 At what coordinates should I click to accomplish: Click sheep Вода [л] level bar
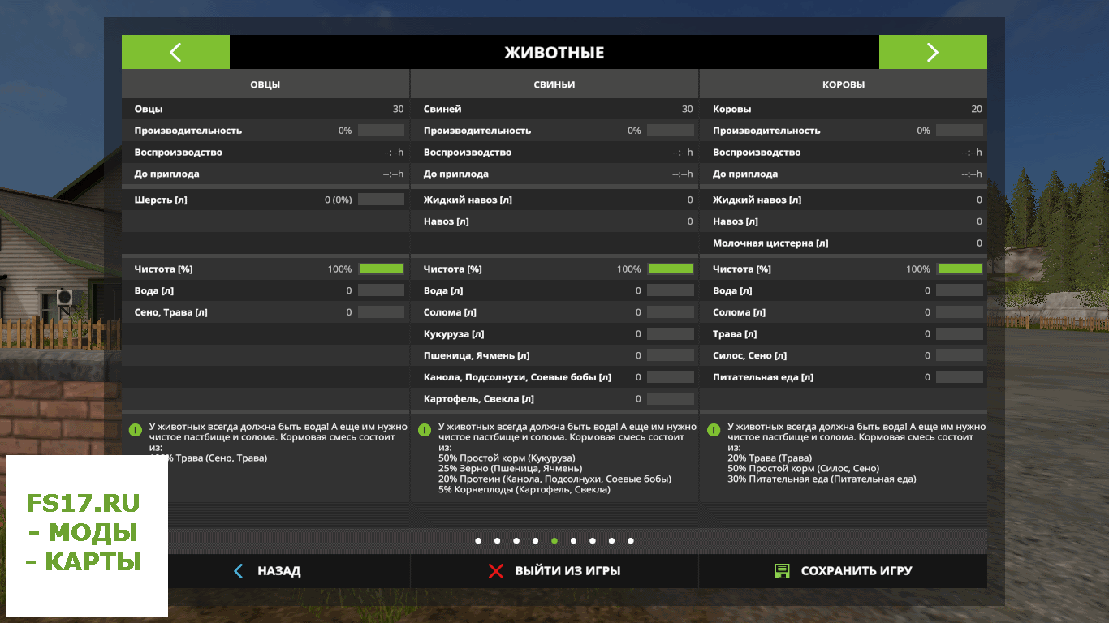coord(381,290)
